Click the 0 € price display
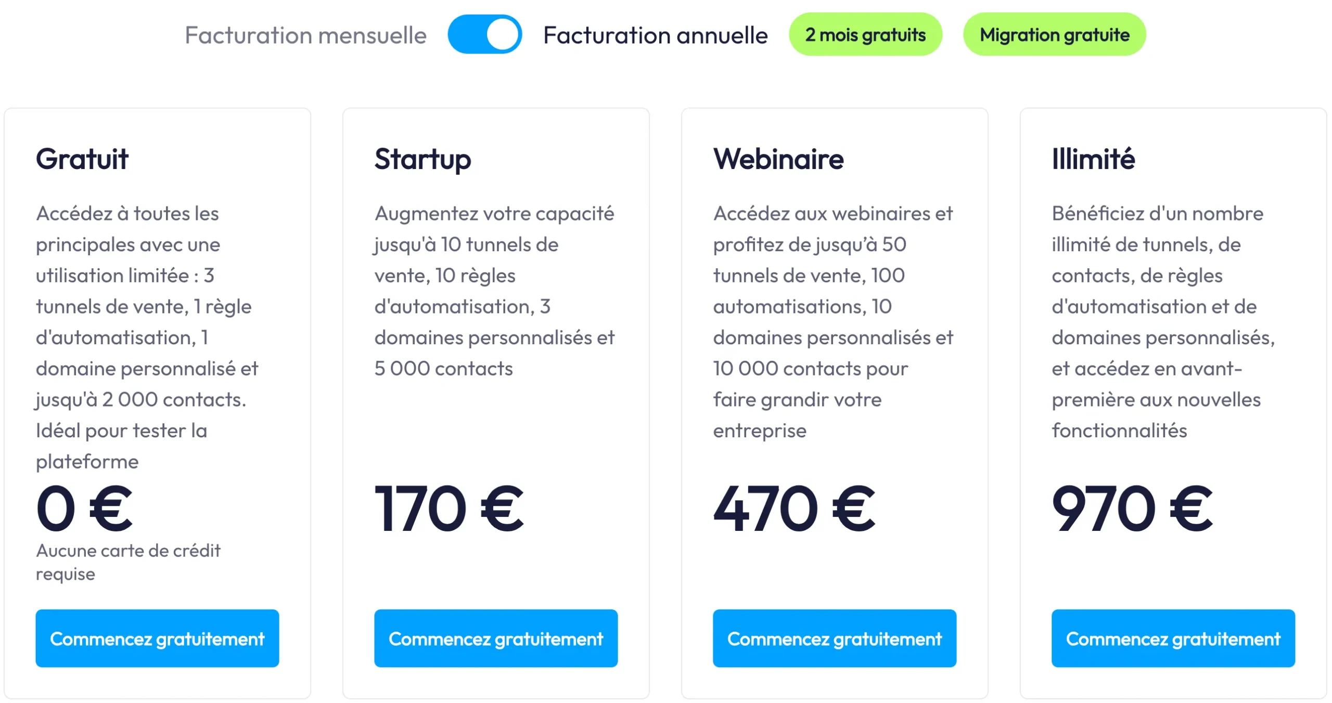The width and height of the screenshot is (1332, 703). 83,509
